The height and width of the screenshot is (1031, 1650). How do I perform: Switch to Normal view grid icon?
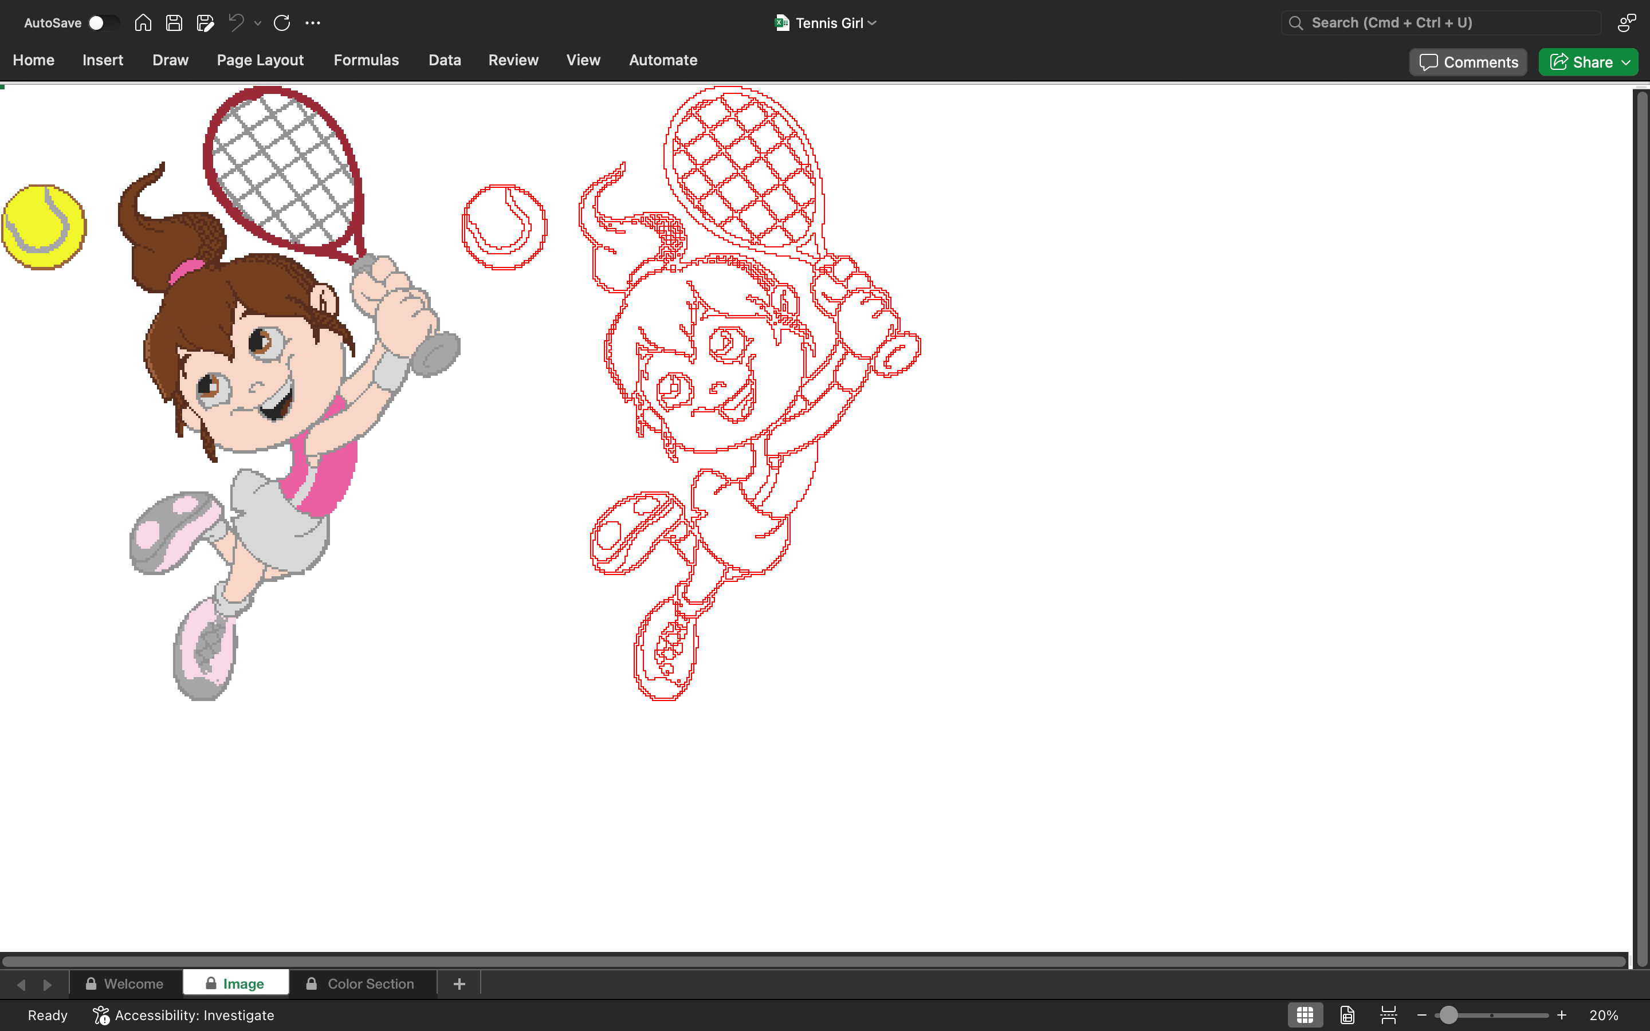click(x=1305, y=1016)
